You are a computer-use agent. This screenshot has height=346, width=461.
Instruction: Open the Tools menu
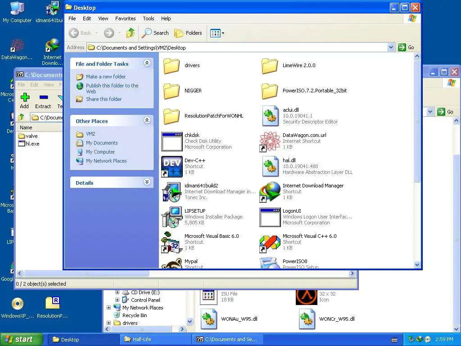[x=149, y=18]
